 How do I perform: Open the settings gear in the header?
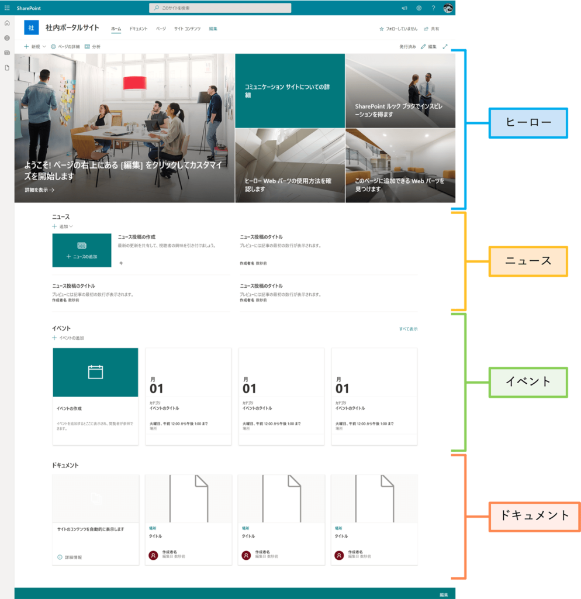[x=419, y=8]
